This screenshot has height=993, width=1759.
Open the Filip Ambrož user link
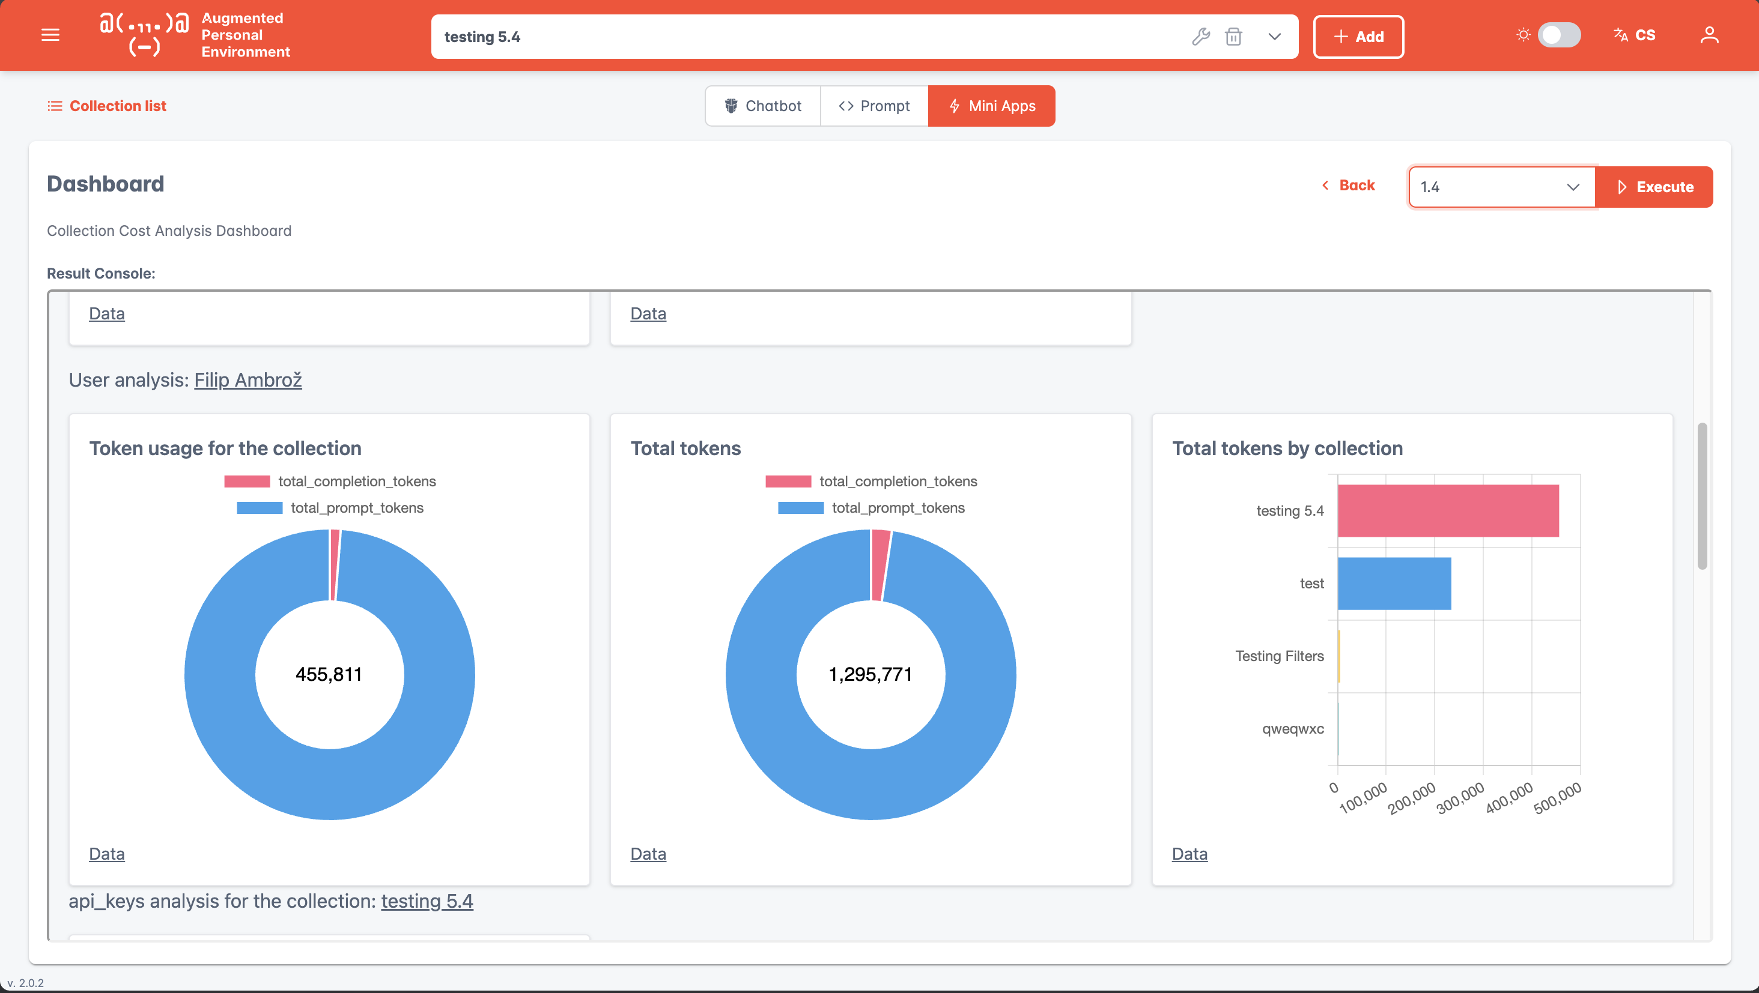point(248,380)
